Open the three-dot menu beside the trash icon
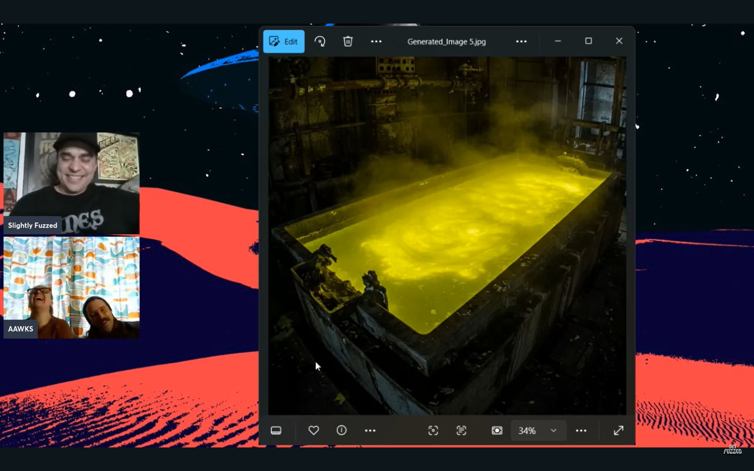This screenshot has width=754, height=471. [x=376, y=41]
